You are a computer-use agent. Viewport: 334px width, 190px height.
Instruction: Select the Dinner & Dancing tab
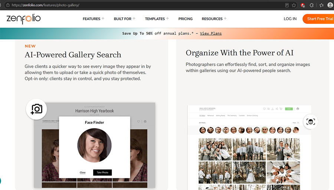[252, 116]
